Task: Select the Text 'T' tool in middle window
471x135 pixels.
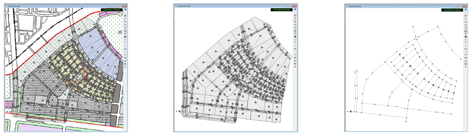Action: tap(295, 67)
